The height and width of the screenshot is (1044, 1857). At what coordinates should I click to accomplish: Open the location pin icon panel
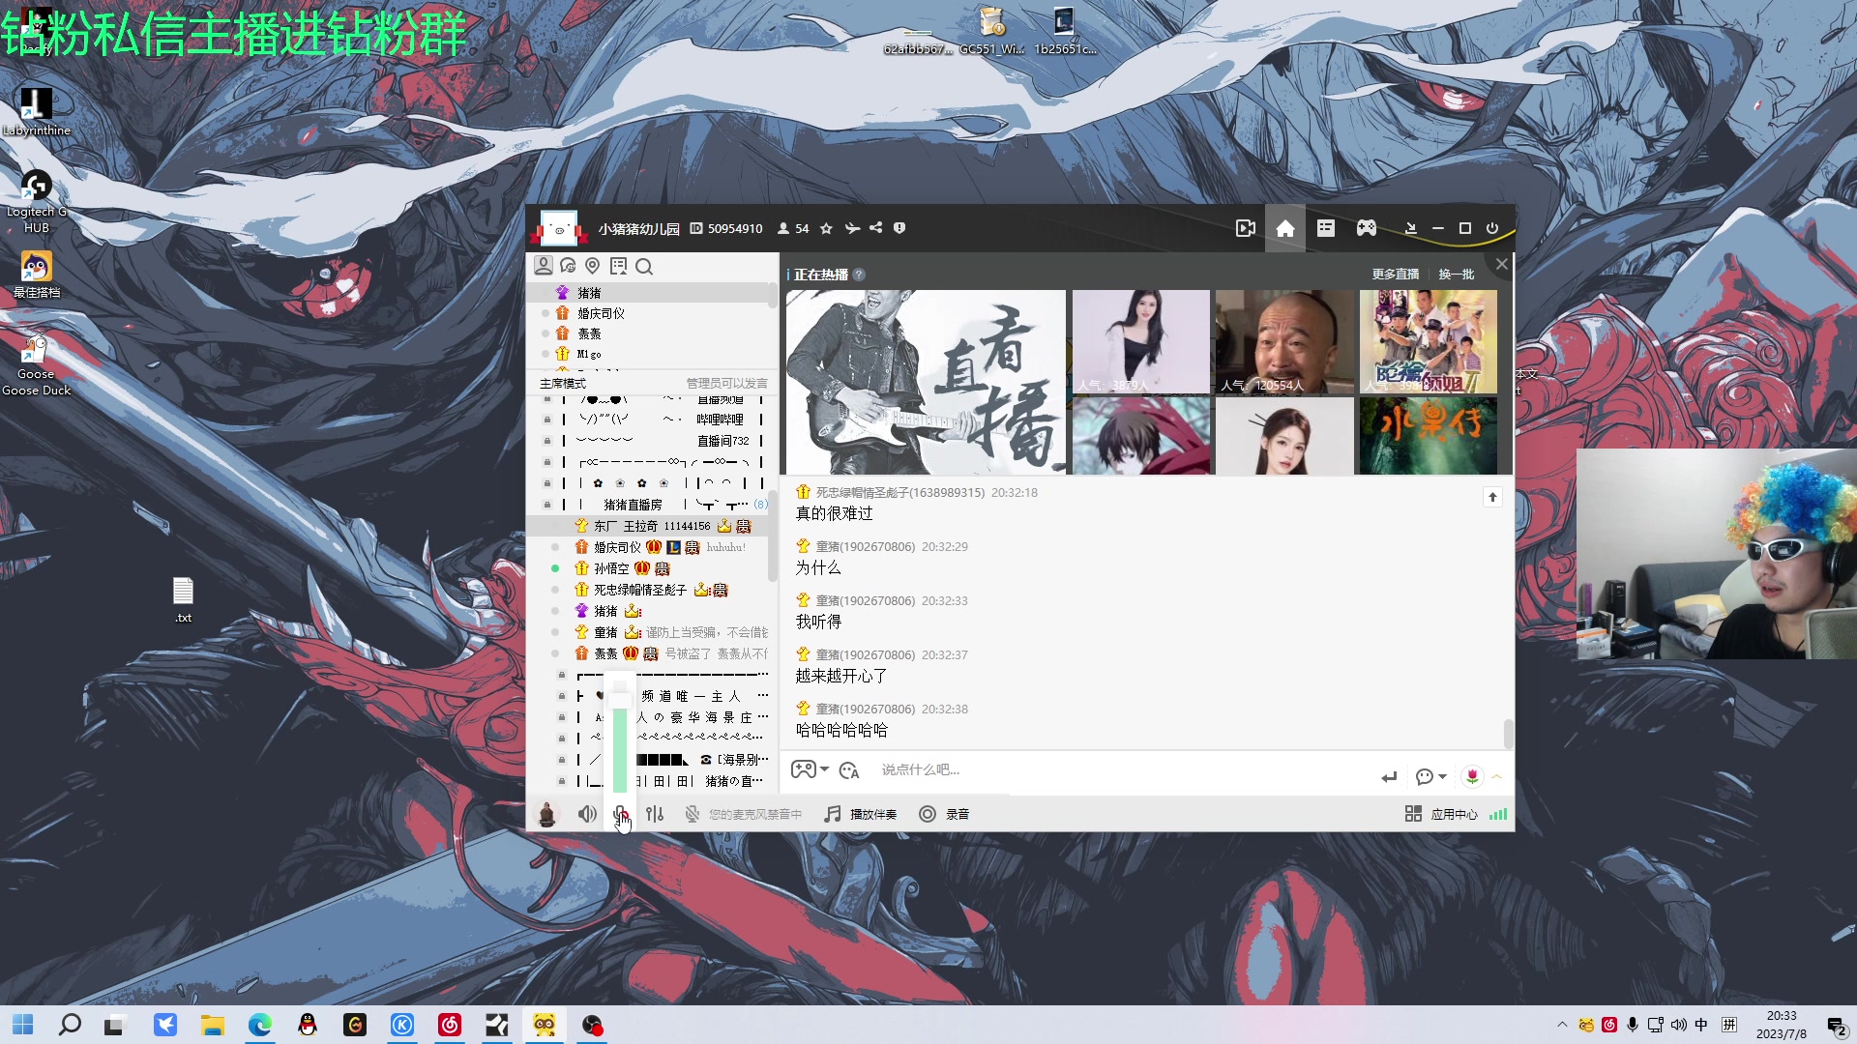click(x=593, y=266)
